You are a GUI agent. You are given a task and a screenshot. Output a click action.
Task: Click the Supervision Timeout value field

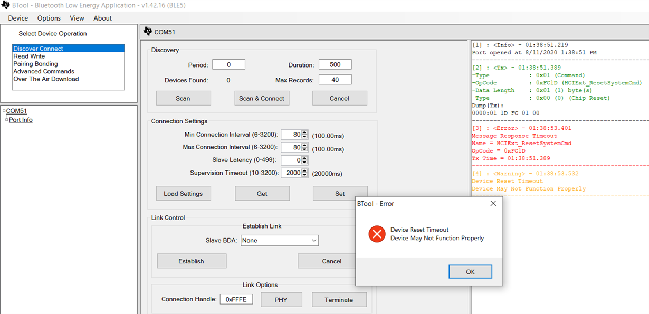(291, 173)
